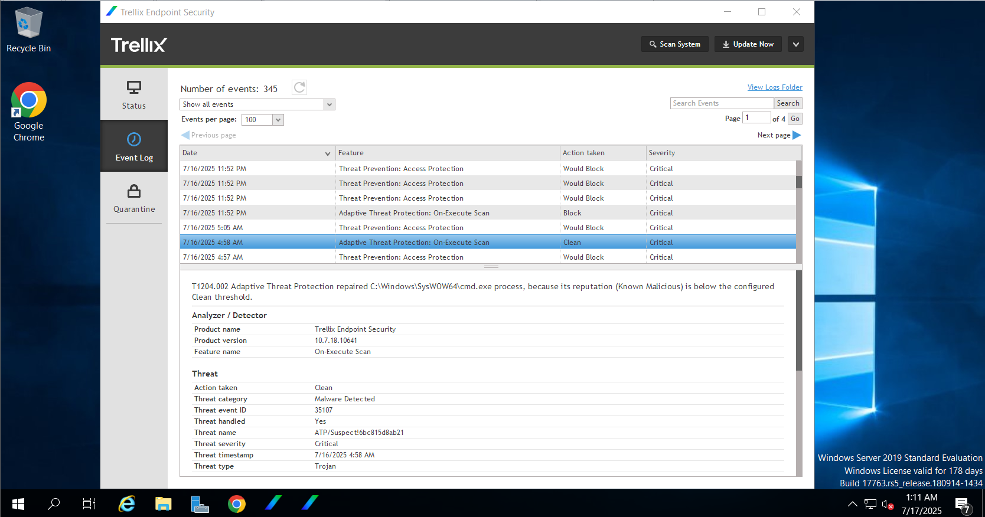
Task: Launch Internet Explorer from taskbar
Action: (127, 503)
